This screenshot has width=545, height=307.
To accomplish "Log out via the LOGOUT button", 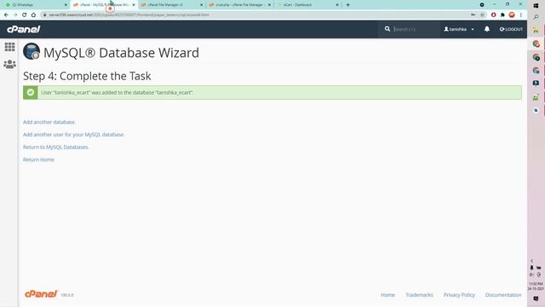I will click(x=511, y=29).
